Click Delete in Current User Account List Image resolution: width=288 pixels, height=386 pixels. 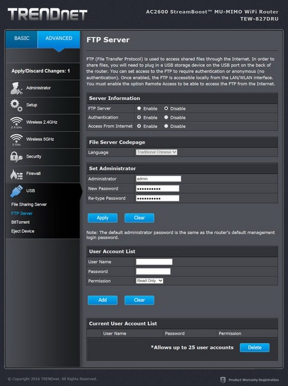255,348
